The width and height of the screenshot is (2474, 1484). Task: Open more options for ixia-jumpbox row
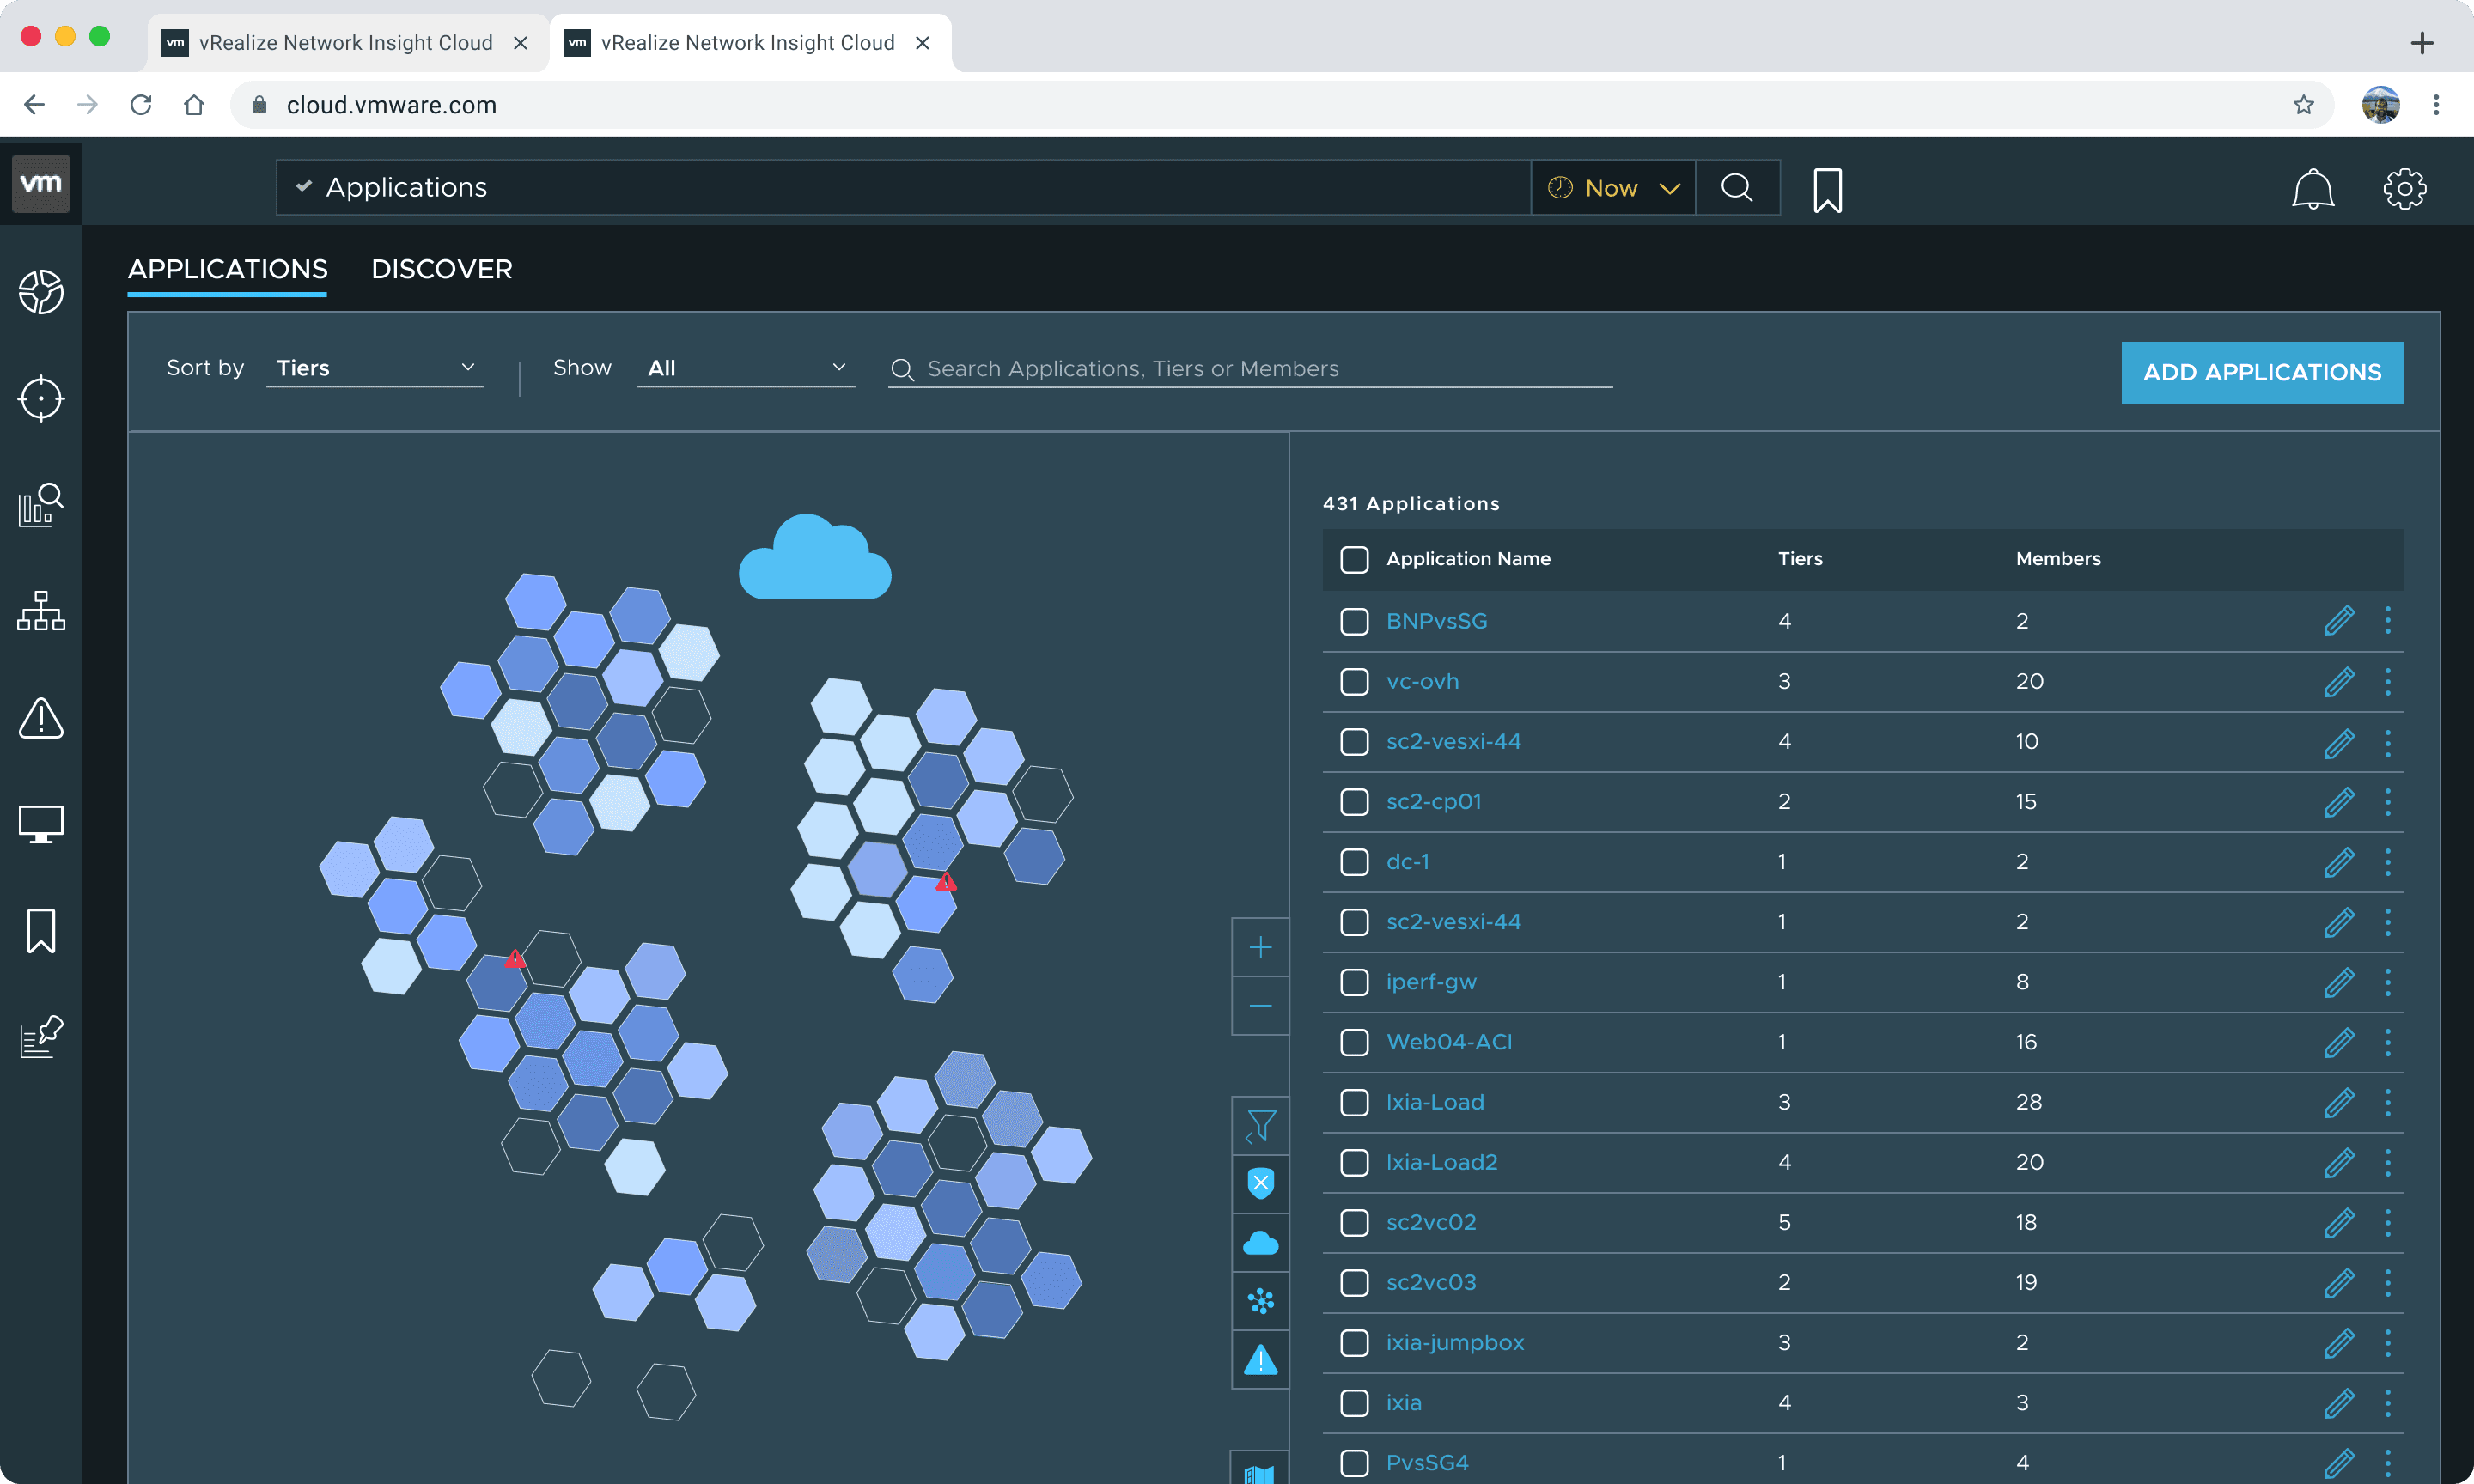pos(2388,1343)
